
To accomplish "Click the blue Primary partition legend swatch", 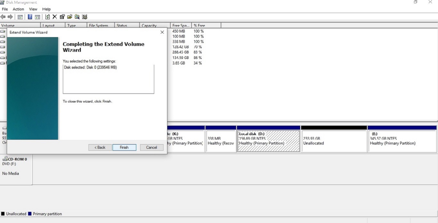I will (30, 214).
